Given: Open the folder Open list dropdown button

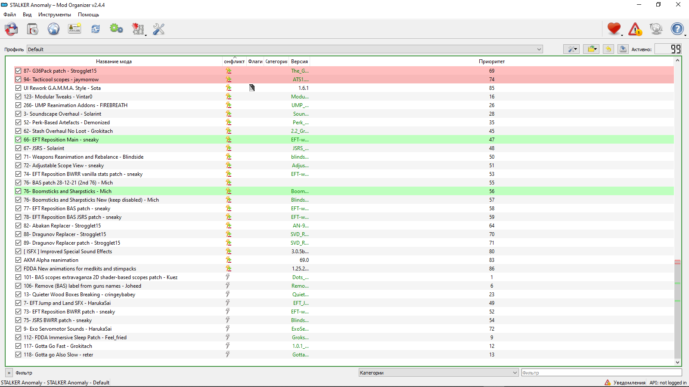Looking at the screenshot, I should coord(591,49).
